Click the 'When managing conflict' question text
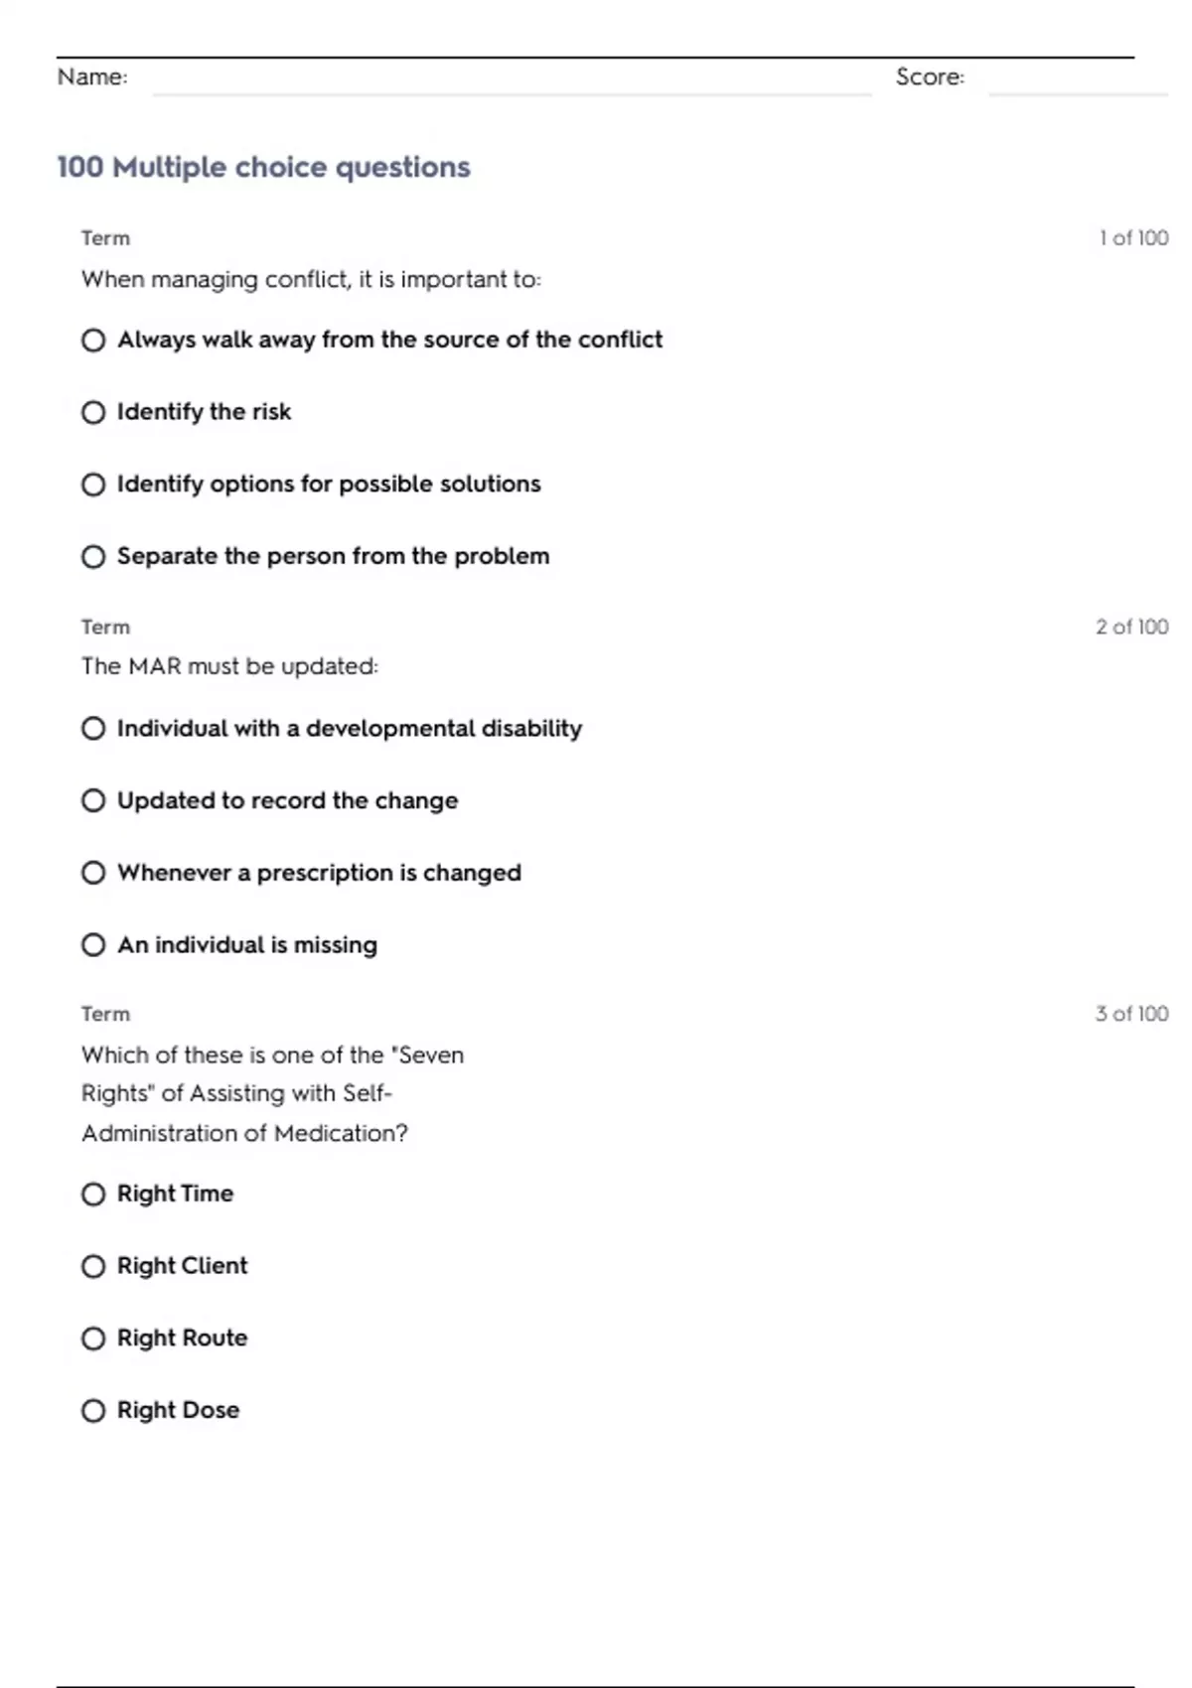 coord(311,280)
